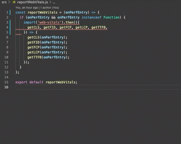Click 'getTTFB' in destructuring on line 4
The height and width of the screenshot is (144, 181).
coord(99,27)
